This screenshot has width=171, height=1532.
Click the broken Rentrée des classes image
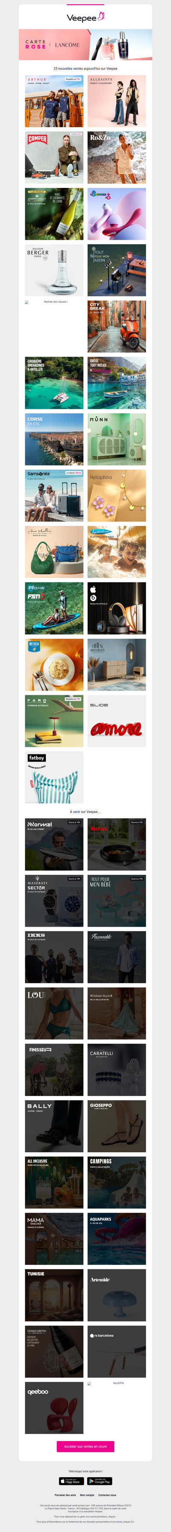(54, 327)
